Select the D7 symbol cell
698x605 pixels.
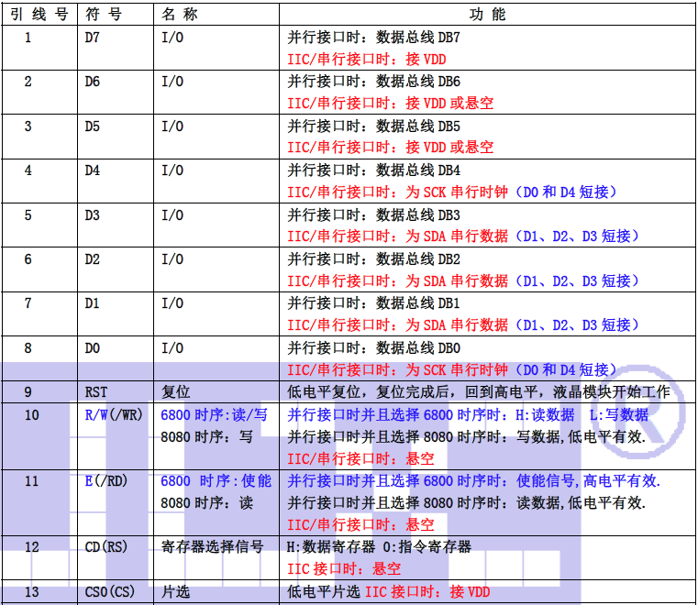click(x=93, y=37)
